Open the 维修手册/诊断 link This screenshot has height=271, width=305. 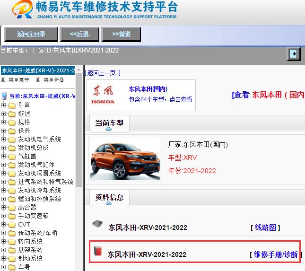276,254
